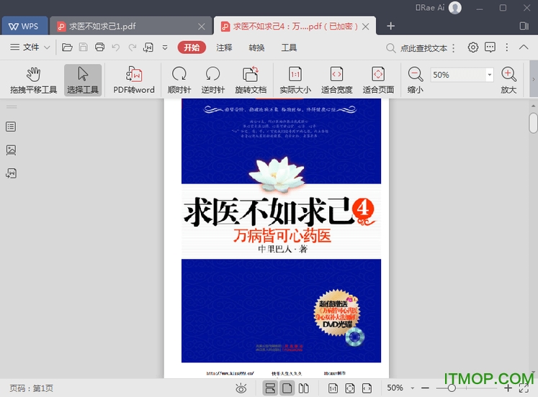Open the 转换 ribbon tab
This screenshot has width=538, height=397.
(256, 47)
